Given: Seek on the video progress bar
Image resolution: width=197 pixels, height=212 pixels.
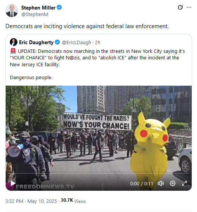Looking at the screenshot, I should (99, 173).
